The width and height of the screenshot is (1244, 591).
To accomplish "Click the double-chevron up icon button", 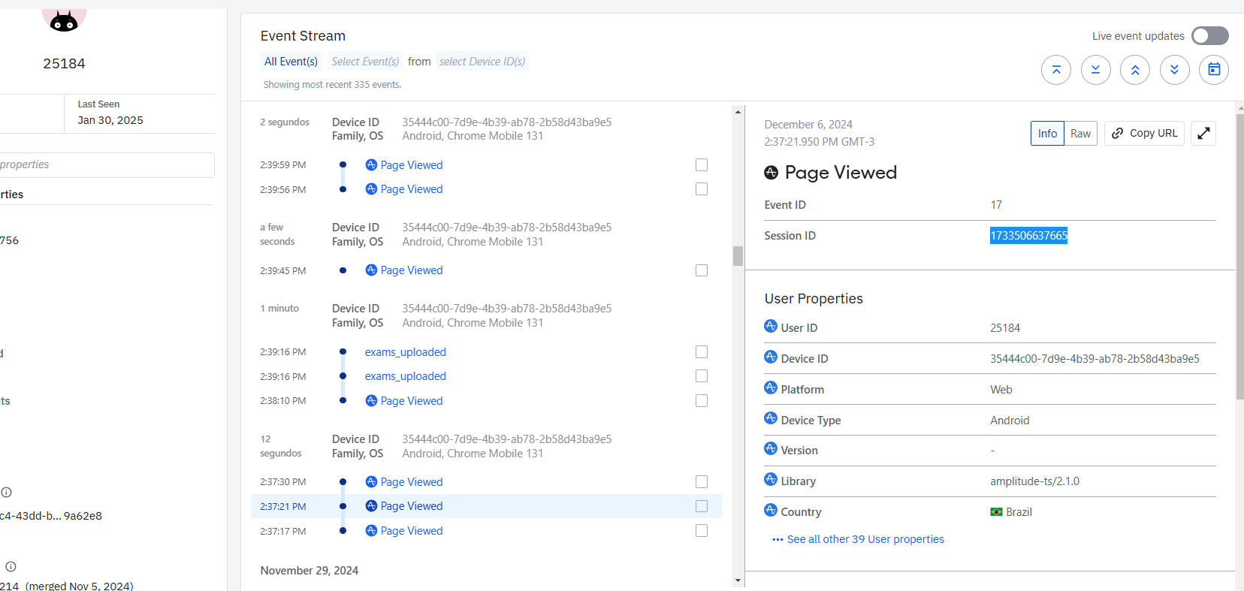I will pos(1134,70).
